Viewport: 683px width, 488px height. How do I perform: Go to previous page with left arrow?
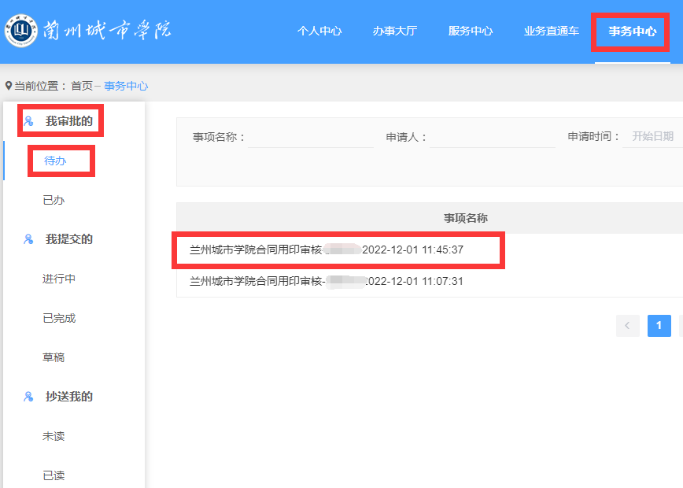628,326
